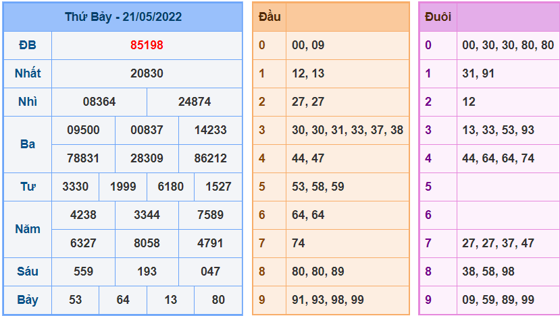Image resolution: width=560 pixels, height=316 pixels.
Task: Click the Năm prize number 6327
Action: pos(83,243)
